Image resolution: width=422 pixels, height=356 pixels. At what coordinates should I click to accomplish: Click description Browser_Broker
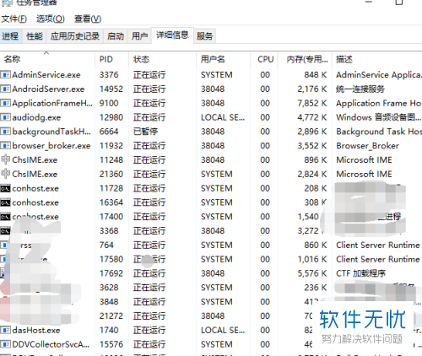tap(368, 146)
